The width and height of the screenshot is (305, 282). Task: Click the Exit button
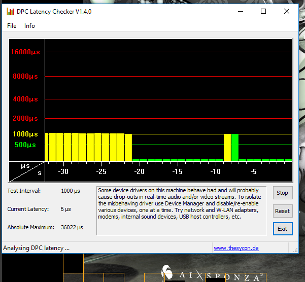[x=283, y=229]
